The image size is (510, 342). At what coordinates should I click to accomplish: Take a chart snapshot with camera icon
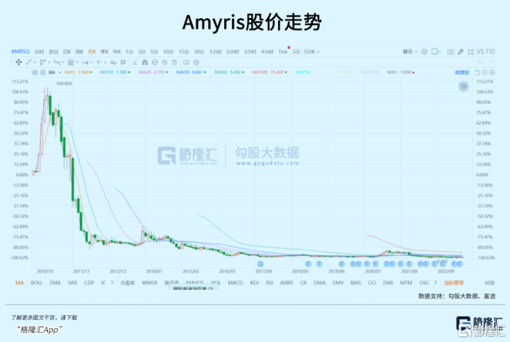coord(450,52)
